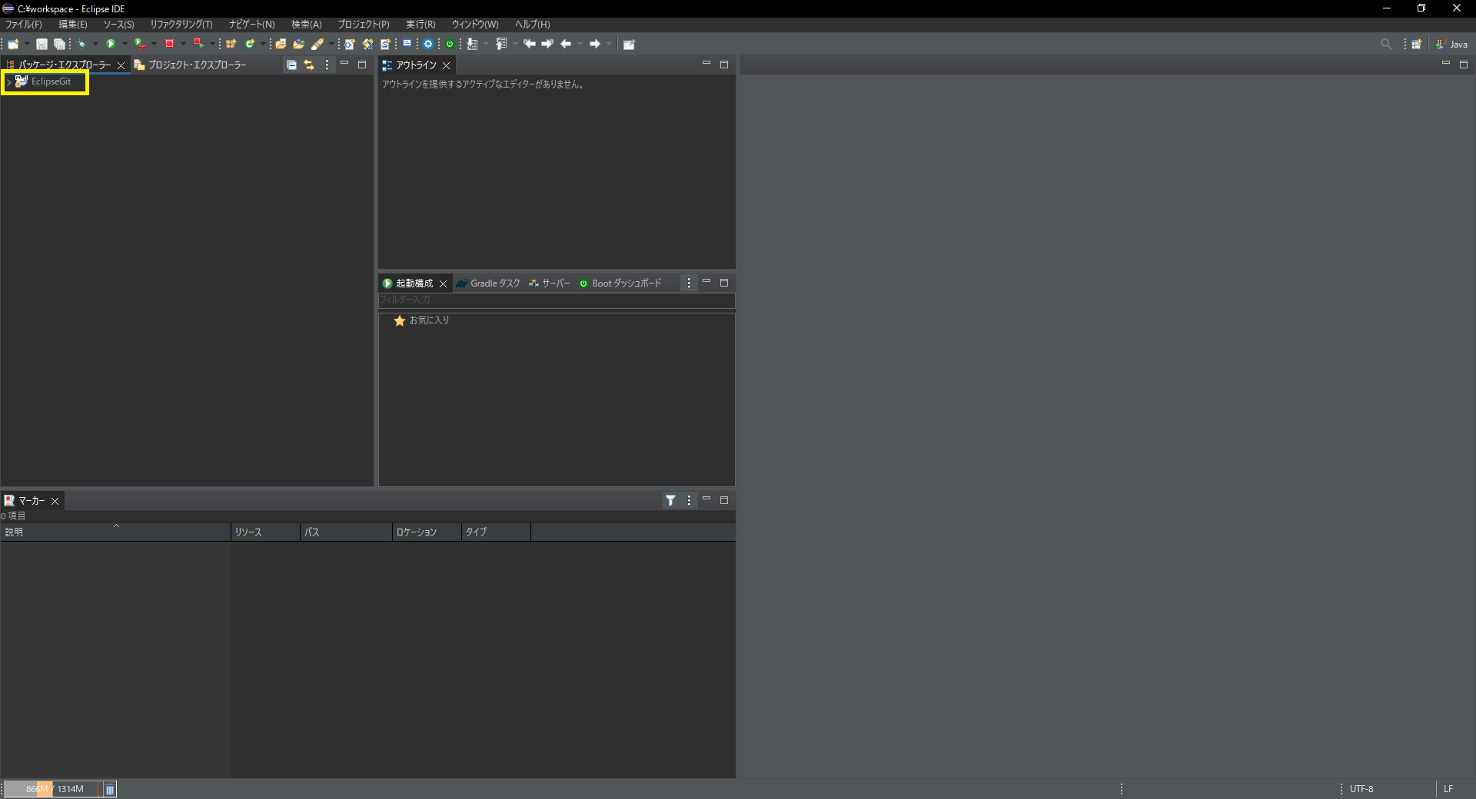Click the タイプ column header
This screenshot has width=1476, height=799.
click(496, 532)
